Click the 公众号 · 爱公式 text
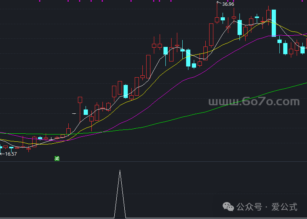The width and height of the screenshot is (307, 219). (267, 207)
